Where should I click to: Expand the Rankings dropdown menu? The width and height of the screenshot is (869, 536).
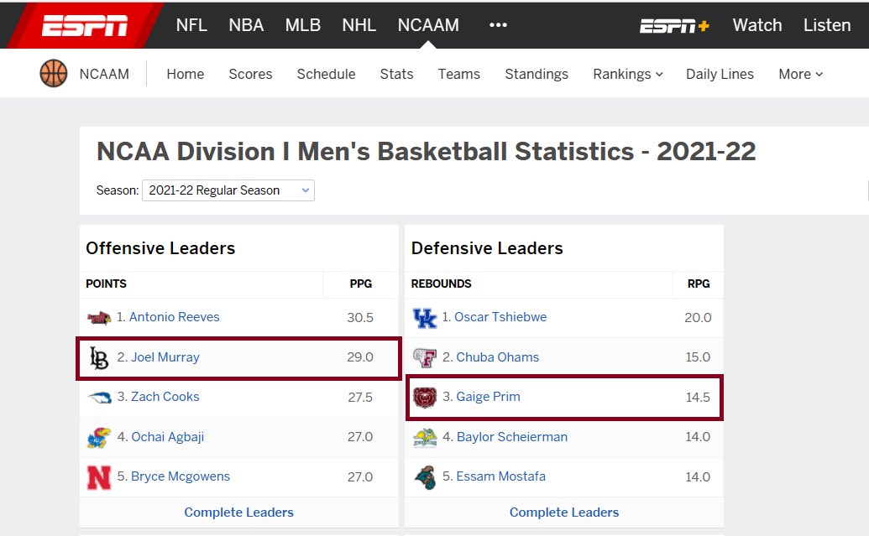628,74
